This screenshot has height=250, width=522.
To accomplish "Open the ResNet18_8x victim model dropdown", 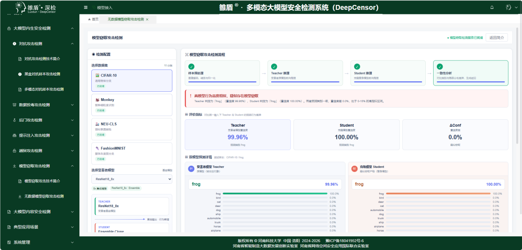I will [x=132, y=179].
